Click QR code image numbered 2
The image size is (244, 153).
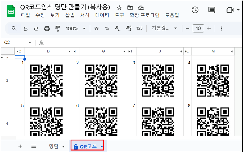102,81
